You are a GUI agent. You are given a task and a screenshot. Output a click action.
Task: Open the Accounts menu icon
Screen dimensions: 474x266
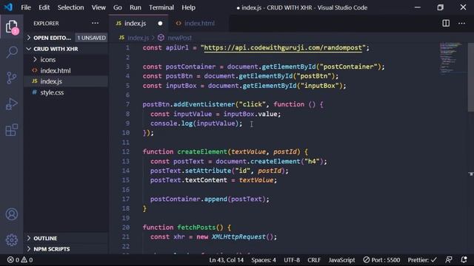12,214
